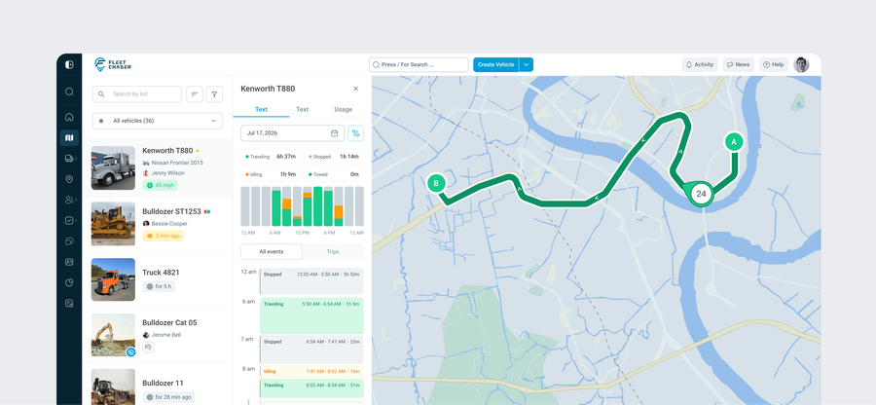Select the Bulldozer ST1253 thumbnail
The height and width of the screenshot is (405, 876).
tap(113, 224)
